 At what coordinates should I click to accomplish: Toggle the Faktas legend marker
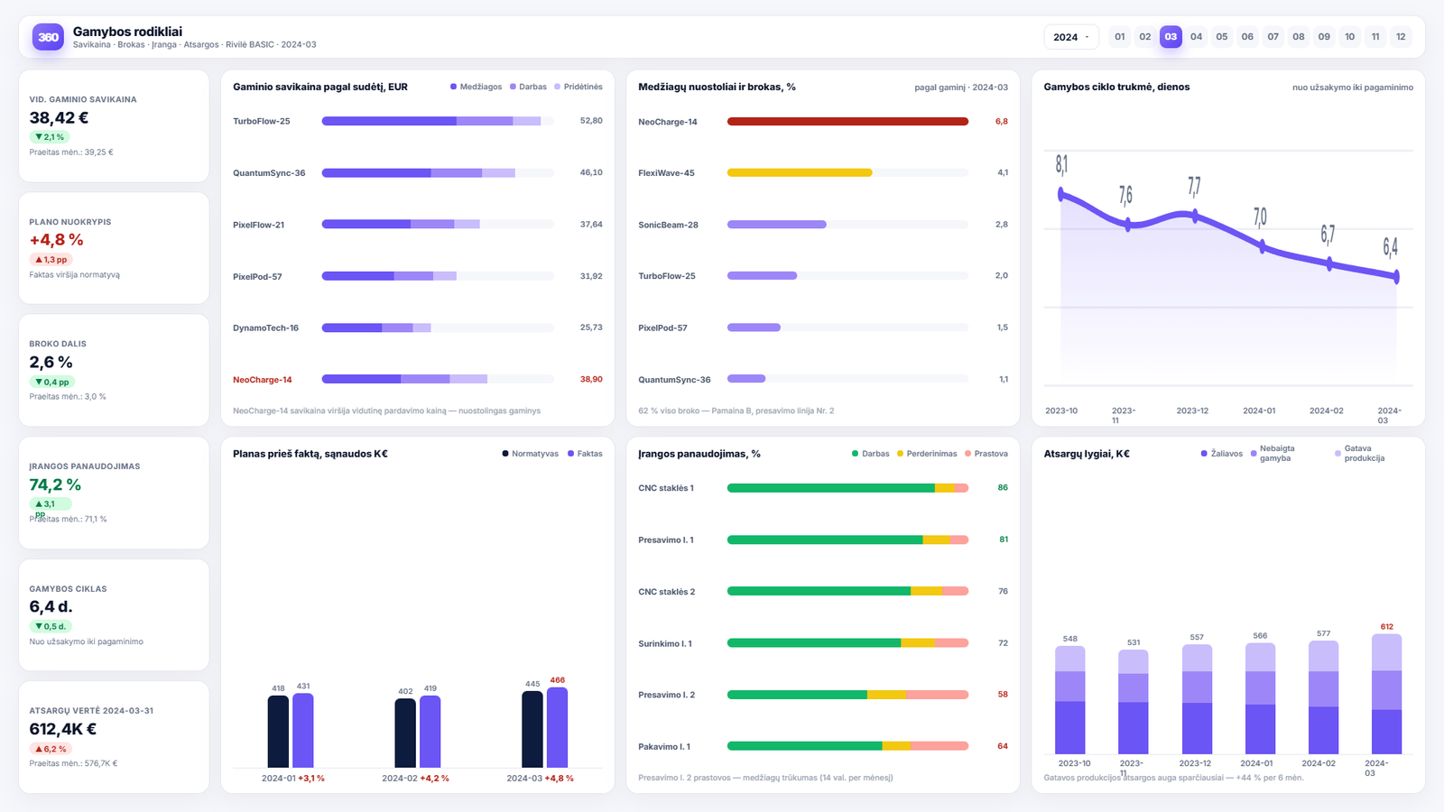(571, 454)
